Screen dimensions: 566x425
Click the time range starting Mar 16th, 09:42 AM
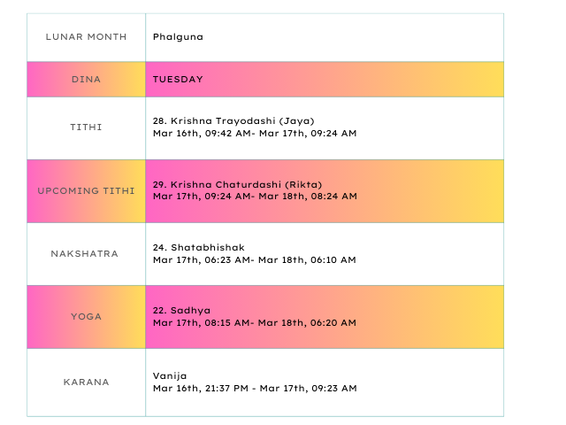point(255,134)
